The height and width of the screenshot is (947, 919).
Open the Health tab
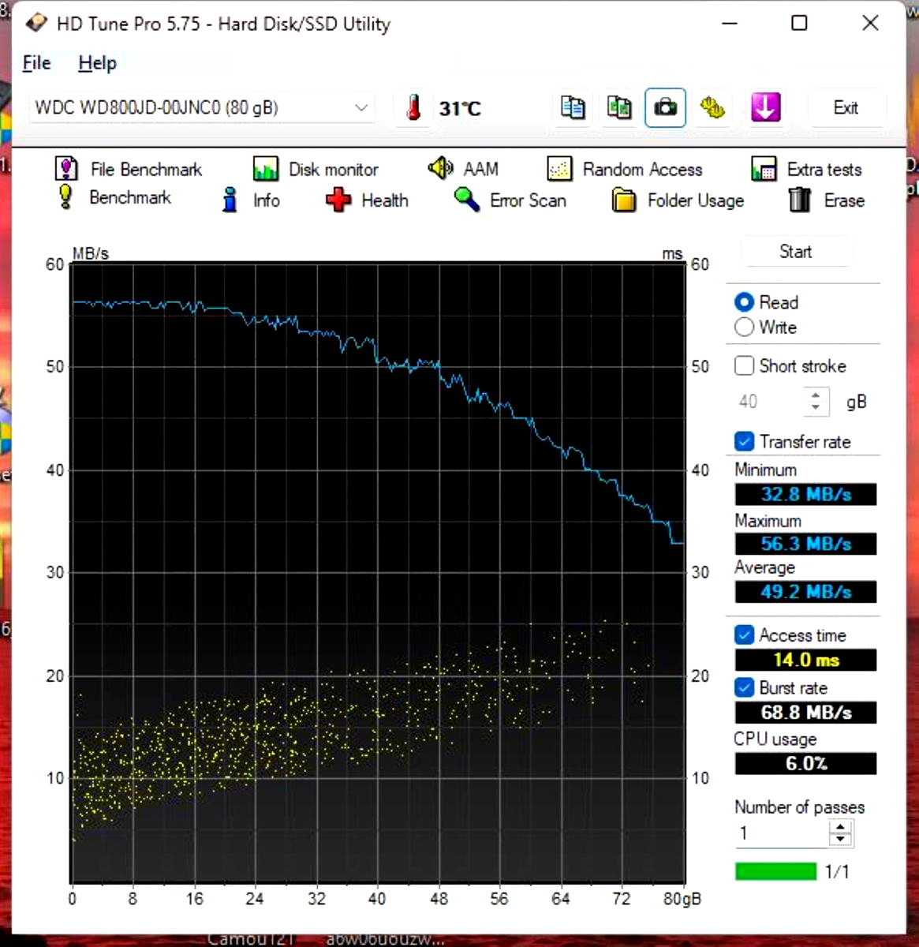pos(367,200)
